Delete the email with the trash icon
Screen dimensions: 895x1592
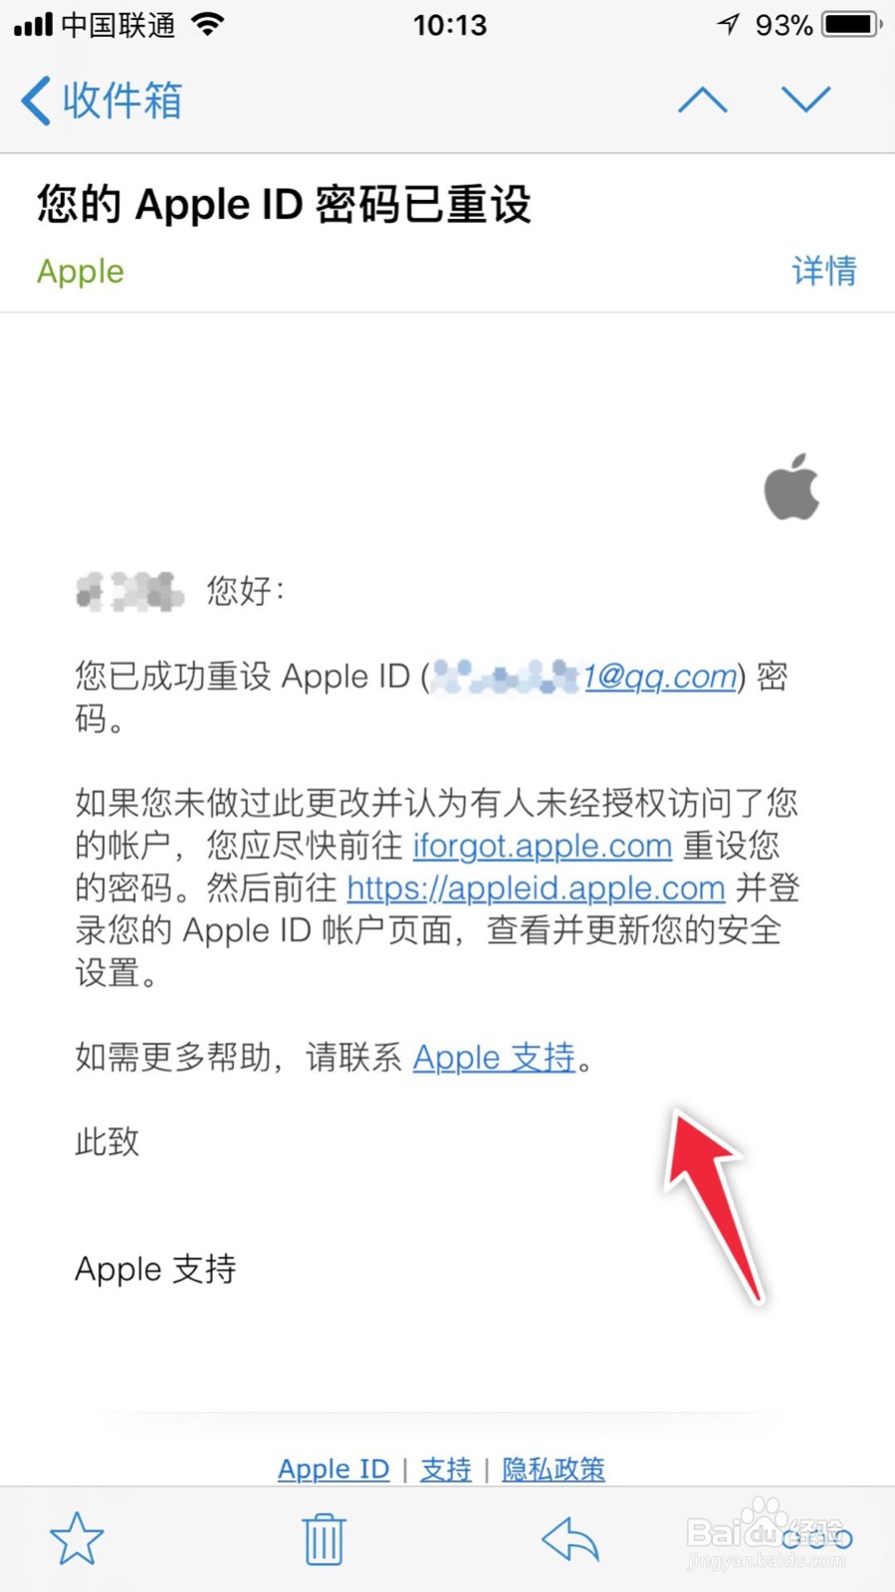pyautogui.click(x=324, y=1538)
